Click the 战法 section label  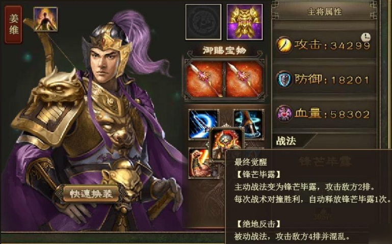coord(286,141)
